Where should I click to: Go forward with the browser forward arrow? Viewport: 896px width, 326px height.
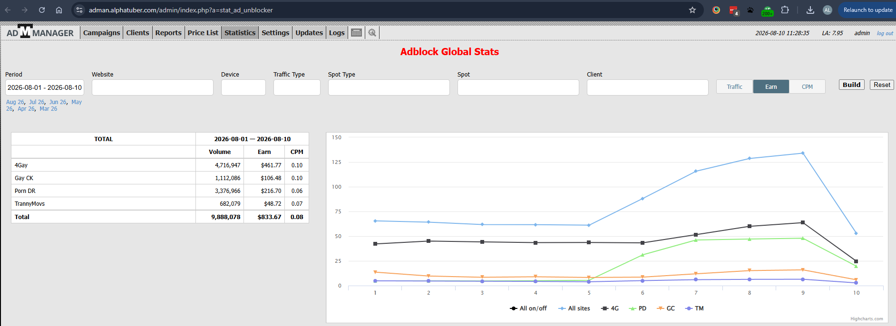tap(25, 10)
